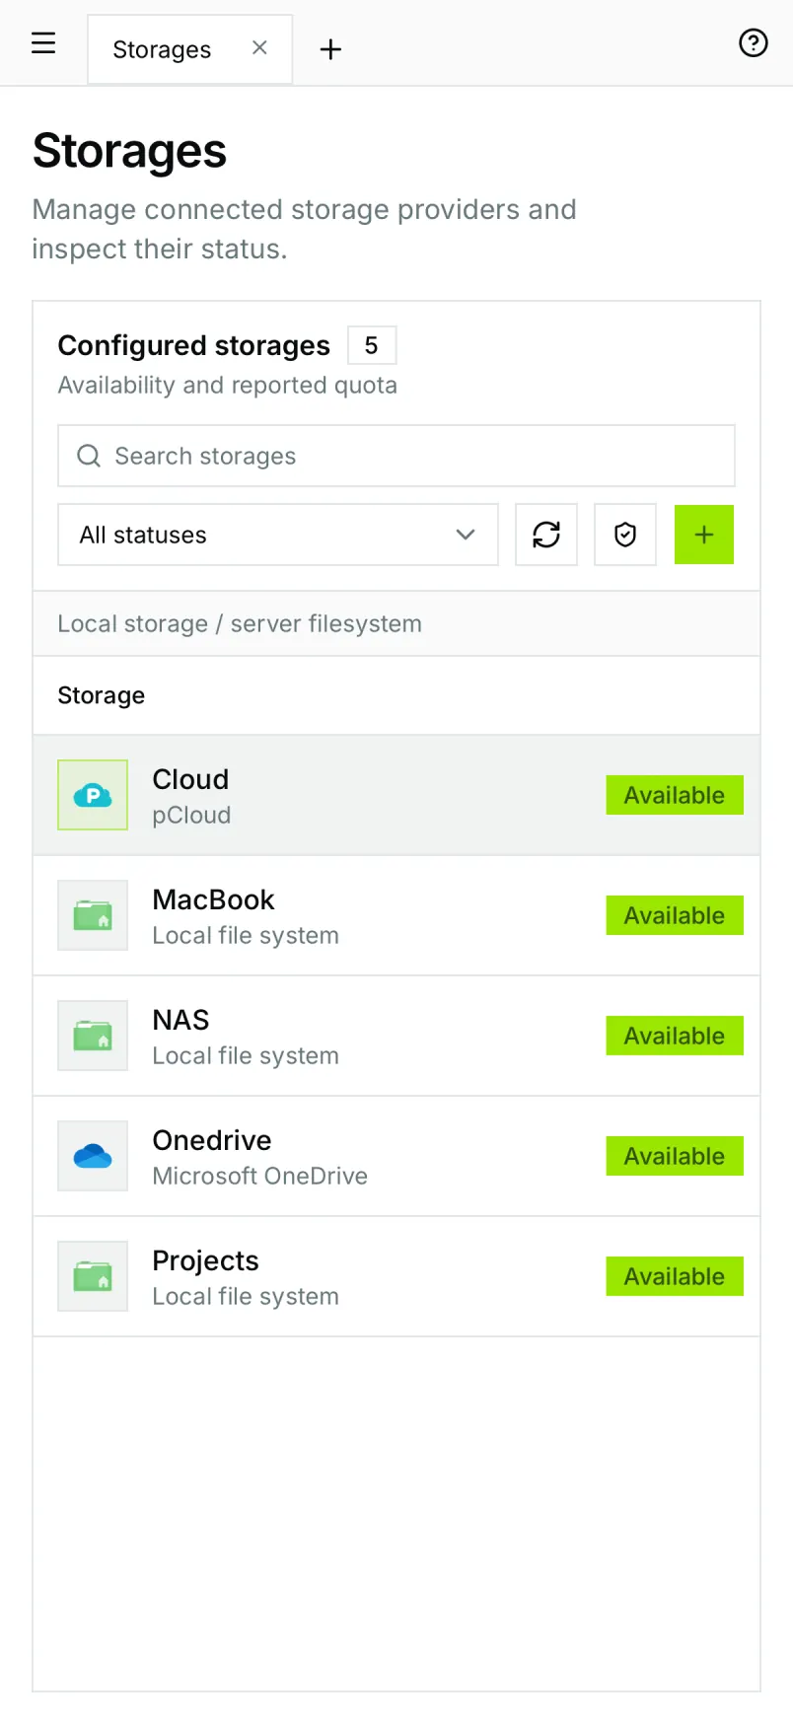Select the MacBook storage name
This screenshot has height=1724, width=793.
214,899
